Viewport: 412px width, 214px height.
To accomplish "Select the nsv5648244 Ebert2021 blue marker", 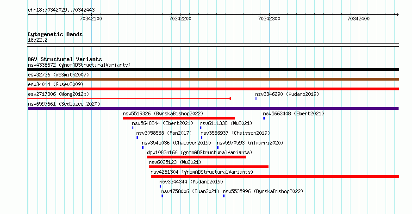I will 133,128.
